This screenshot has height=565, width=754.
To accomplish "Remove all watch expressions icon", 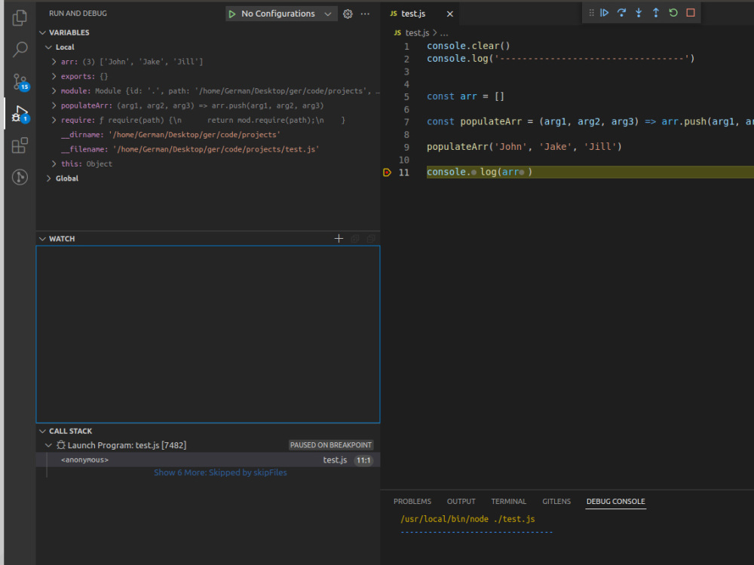I will 371,239.
